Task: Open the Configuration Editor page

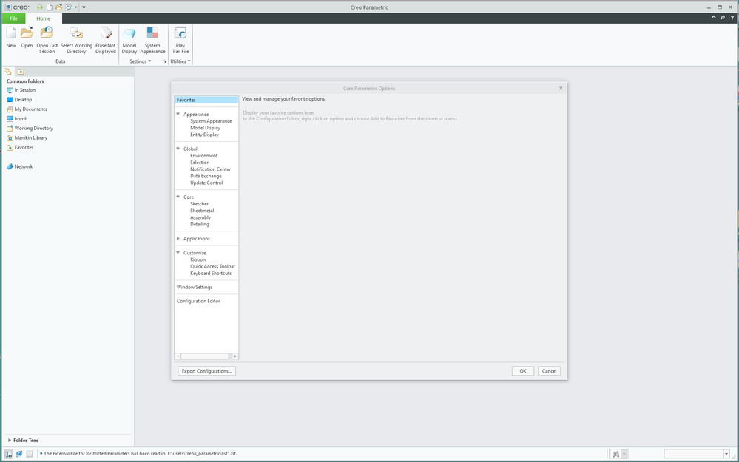Action: (x=198, y=301)
